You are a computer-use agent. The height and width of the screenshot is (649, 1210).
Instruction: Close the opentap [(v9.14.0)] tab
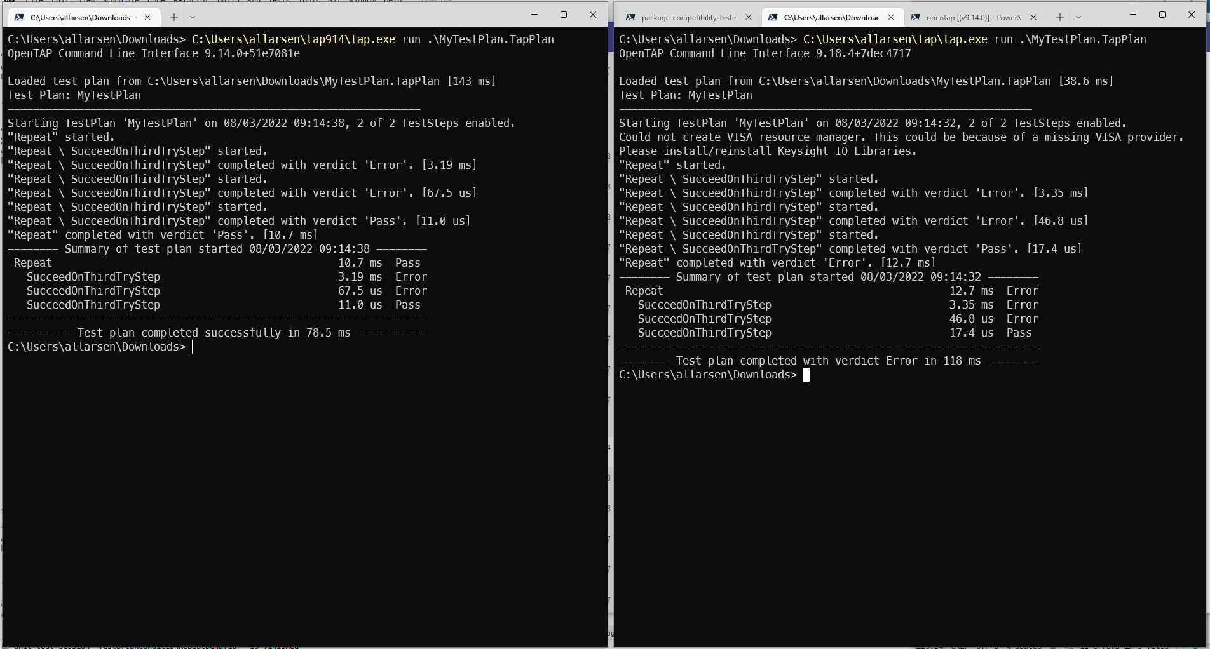click(1033, 17)
